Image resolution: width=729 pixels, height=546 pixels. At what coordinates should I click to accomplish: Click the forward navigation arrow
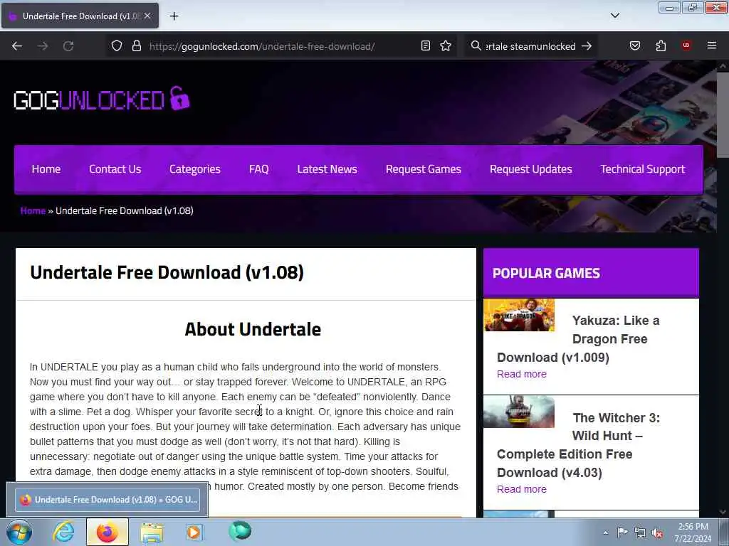click(x=43, y=46)
